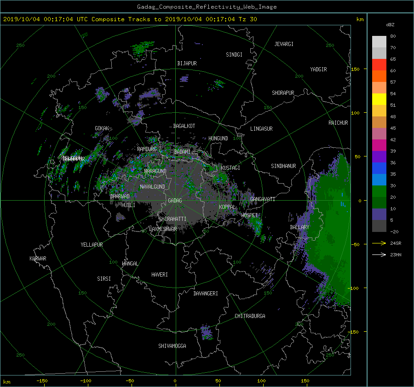Click the SHIRAHATTI city label
The image size is (414, 387).
pyautogui.click(x=172, y=219)
